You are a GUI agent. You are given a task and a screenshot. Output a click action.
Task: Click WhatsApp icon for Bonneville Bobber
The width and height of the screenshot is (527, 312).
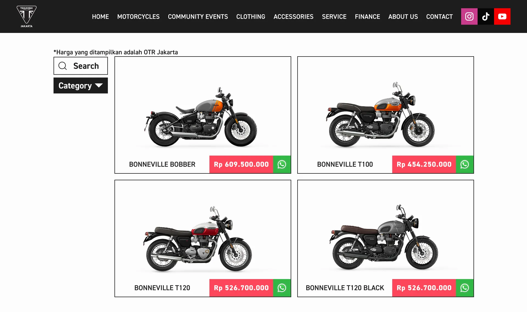282,164
